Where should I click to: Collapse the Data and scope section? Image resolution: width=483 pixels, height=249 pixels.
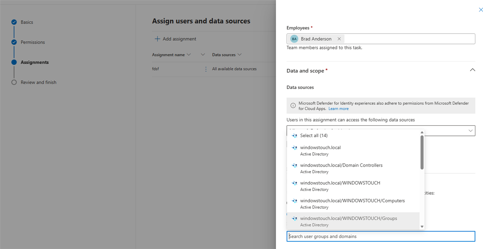[x=472, y=70]
